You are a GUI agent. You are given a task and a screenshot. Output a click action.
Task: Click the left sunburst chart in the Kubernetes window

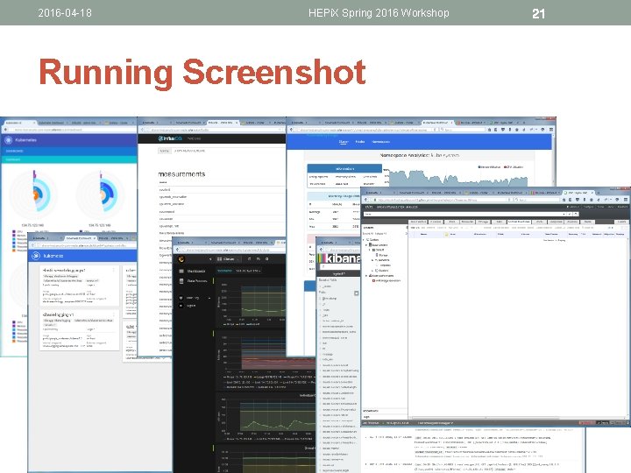coord(34,194)
